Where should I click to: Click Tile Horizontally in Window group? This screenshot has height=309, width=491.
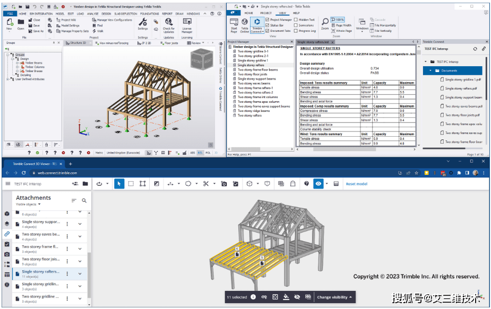(383, 25)
